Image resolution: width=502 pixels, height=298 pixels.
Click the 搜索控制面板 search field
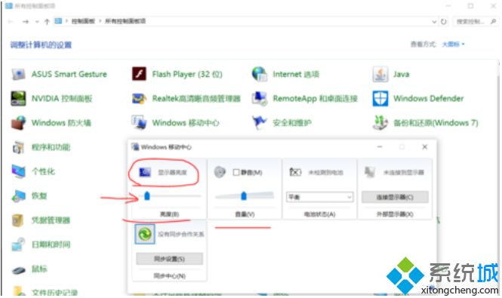476,22
